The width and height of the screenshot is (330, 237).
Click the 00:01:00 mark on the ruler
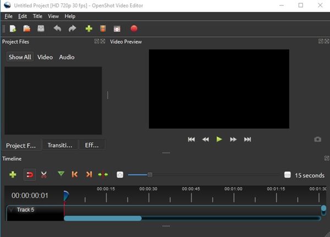pos(233,189)
